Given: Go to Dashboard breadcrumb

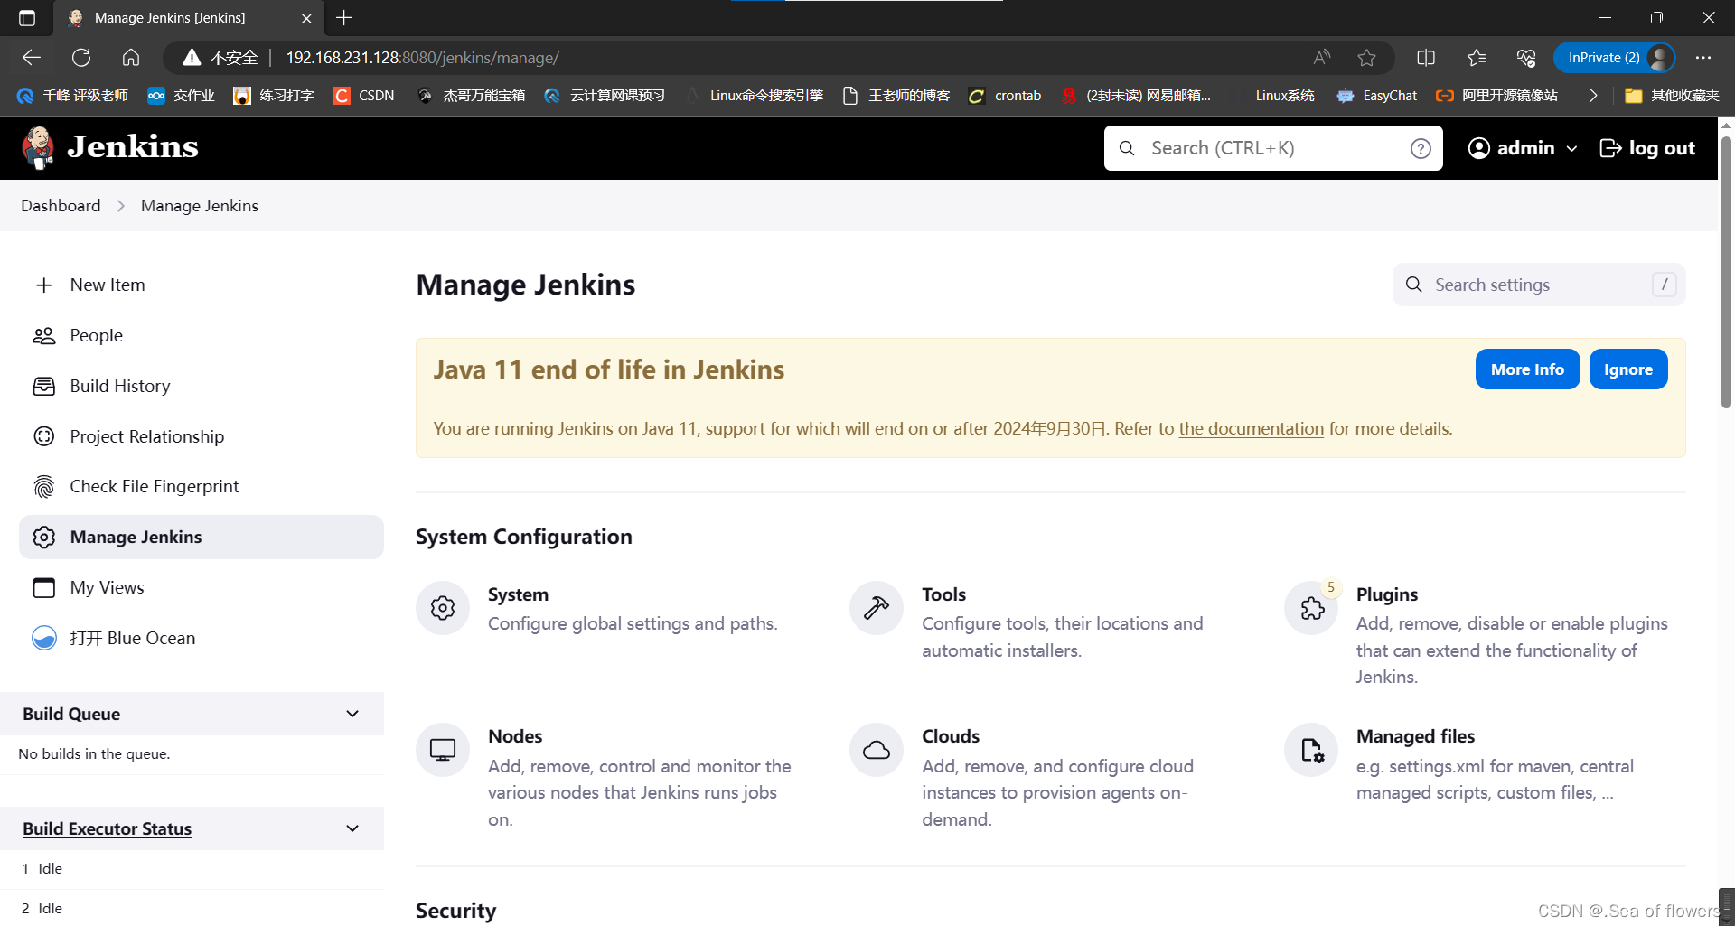Looking at the screenshot, I should (61, 205).
